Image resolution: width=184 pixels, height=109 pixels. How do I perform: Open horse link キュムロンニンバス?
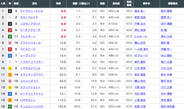[32, 106]
